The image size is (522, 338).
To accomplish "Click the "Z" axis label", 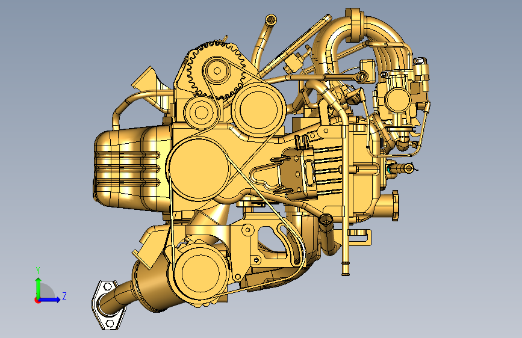I will click(64, 296).
